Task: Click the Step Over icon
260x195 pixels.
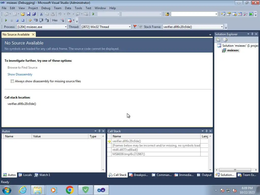Action: [41, 20]
